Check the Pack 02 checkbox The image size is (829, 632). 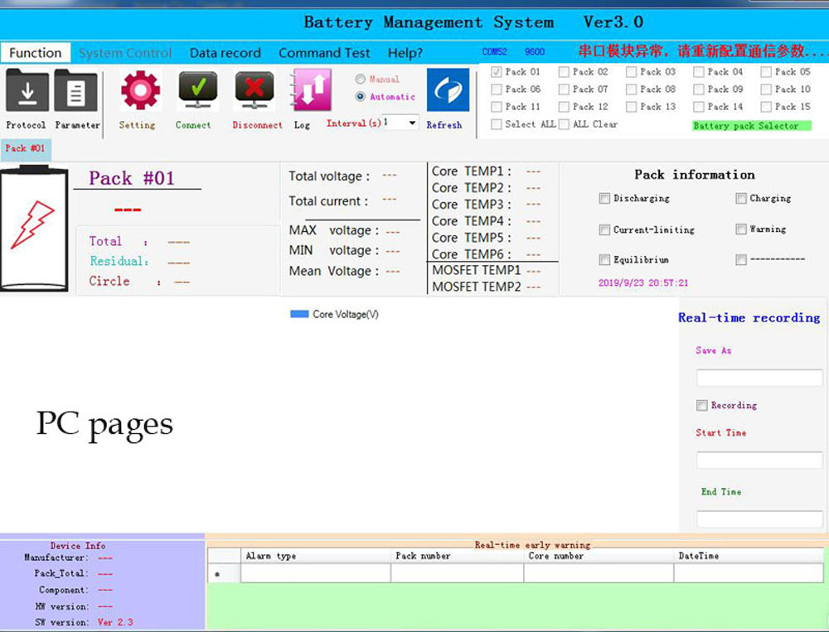(x=565, y=72)
